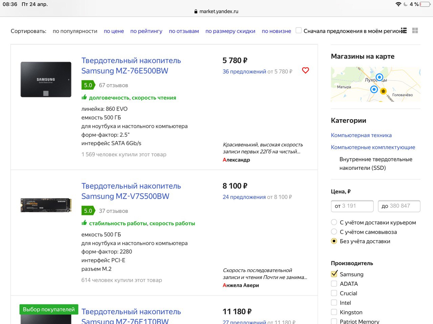Open product 'Samsung MZ-V7S500BW' title link

(131, 191)
